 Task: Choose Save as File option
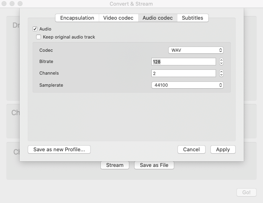154,165
